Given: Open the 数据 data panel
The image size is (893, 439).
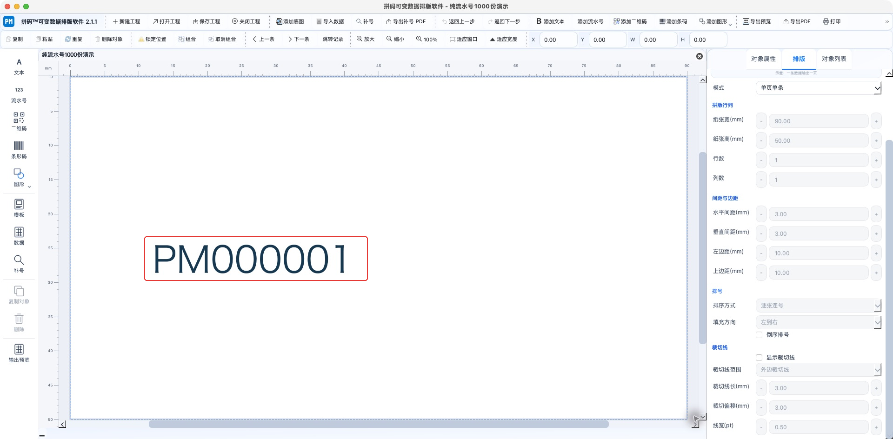Looking at the screenshot, I should [x=19, y=236].
